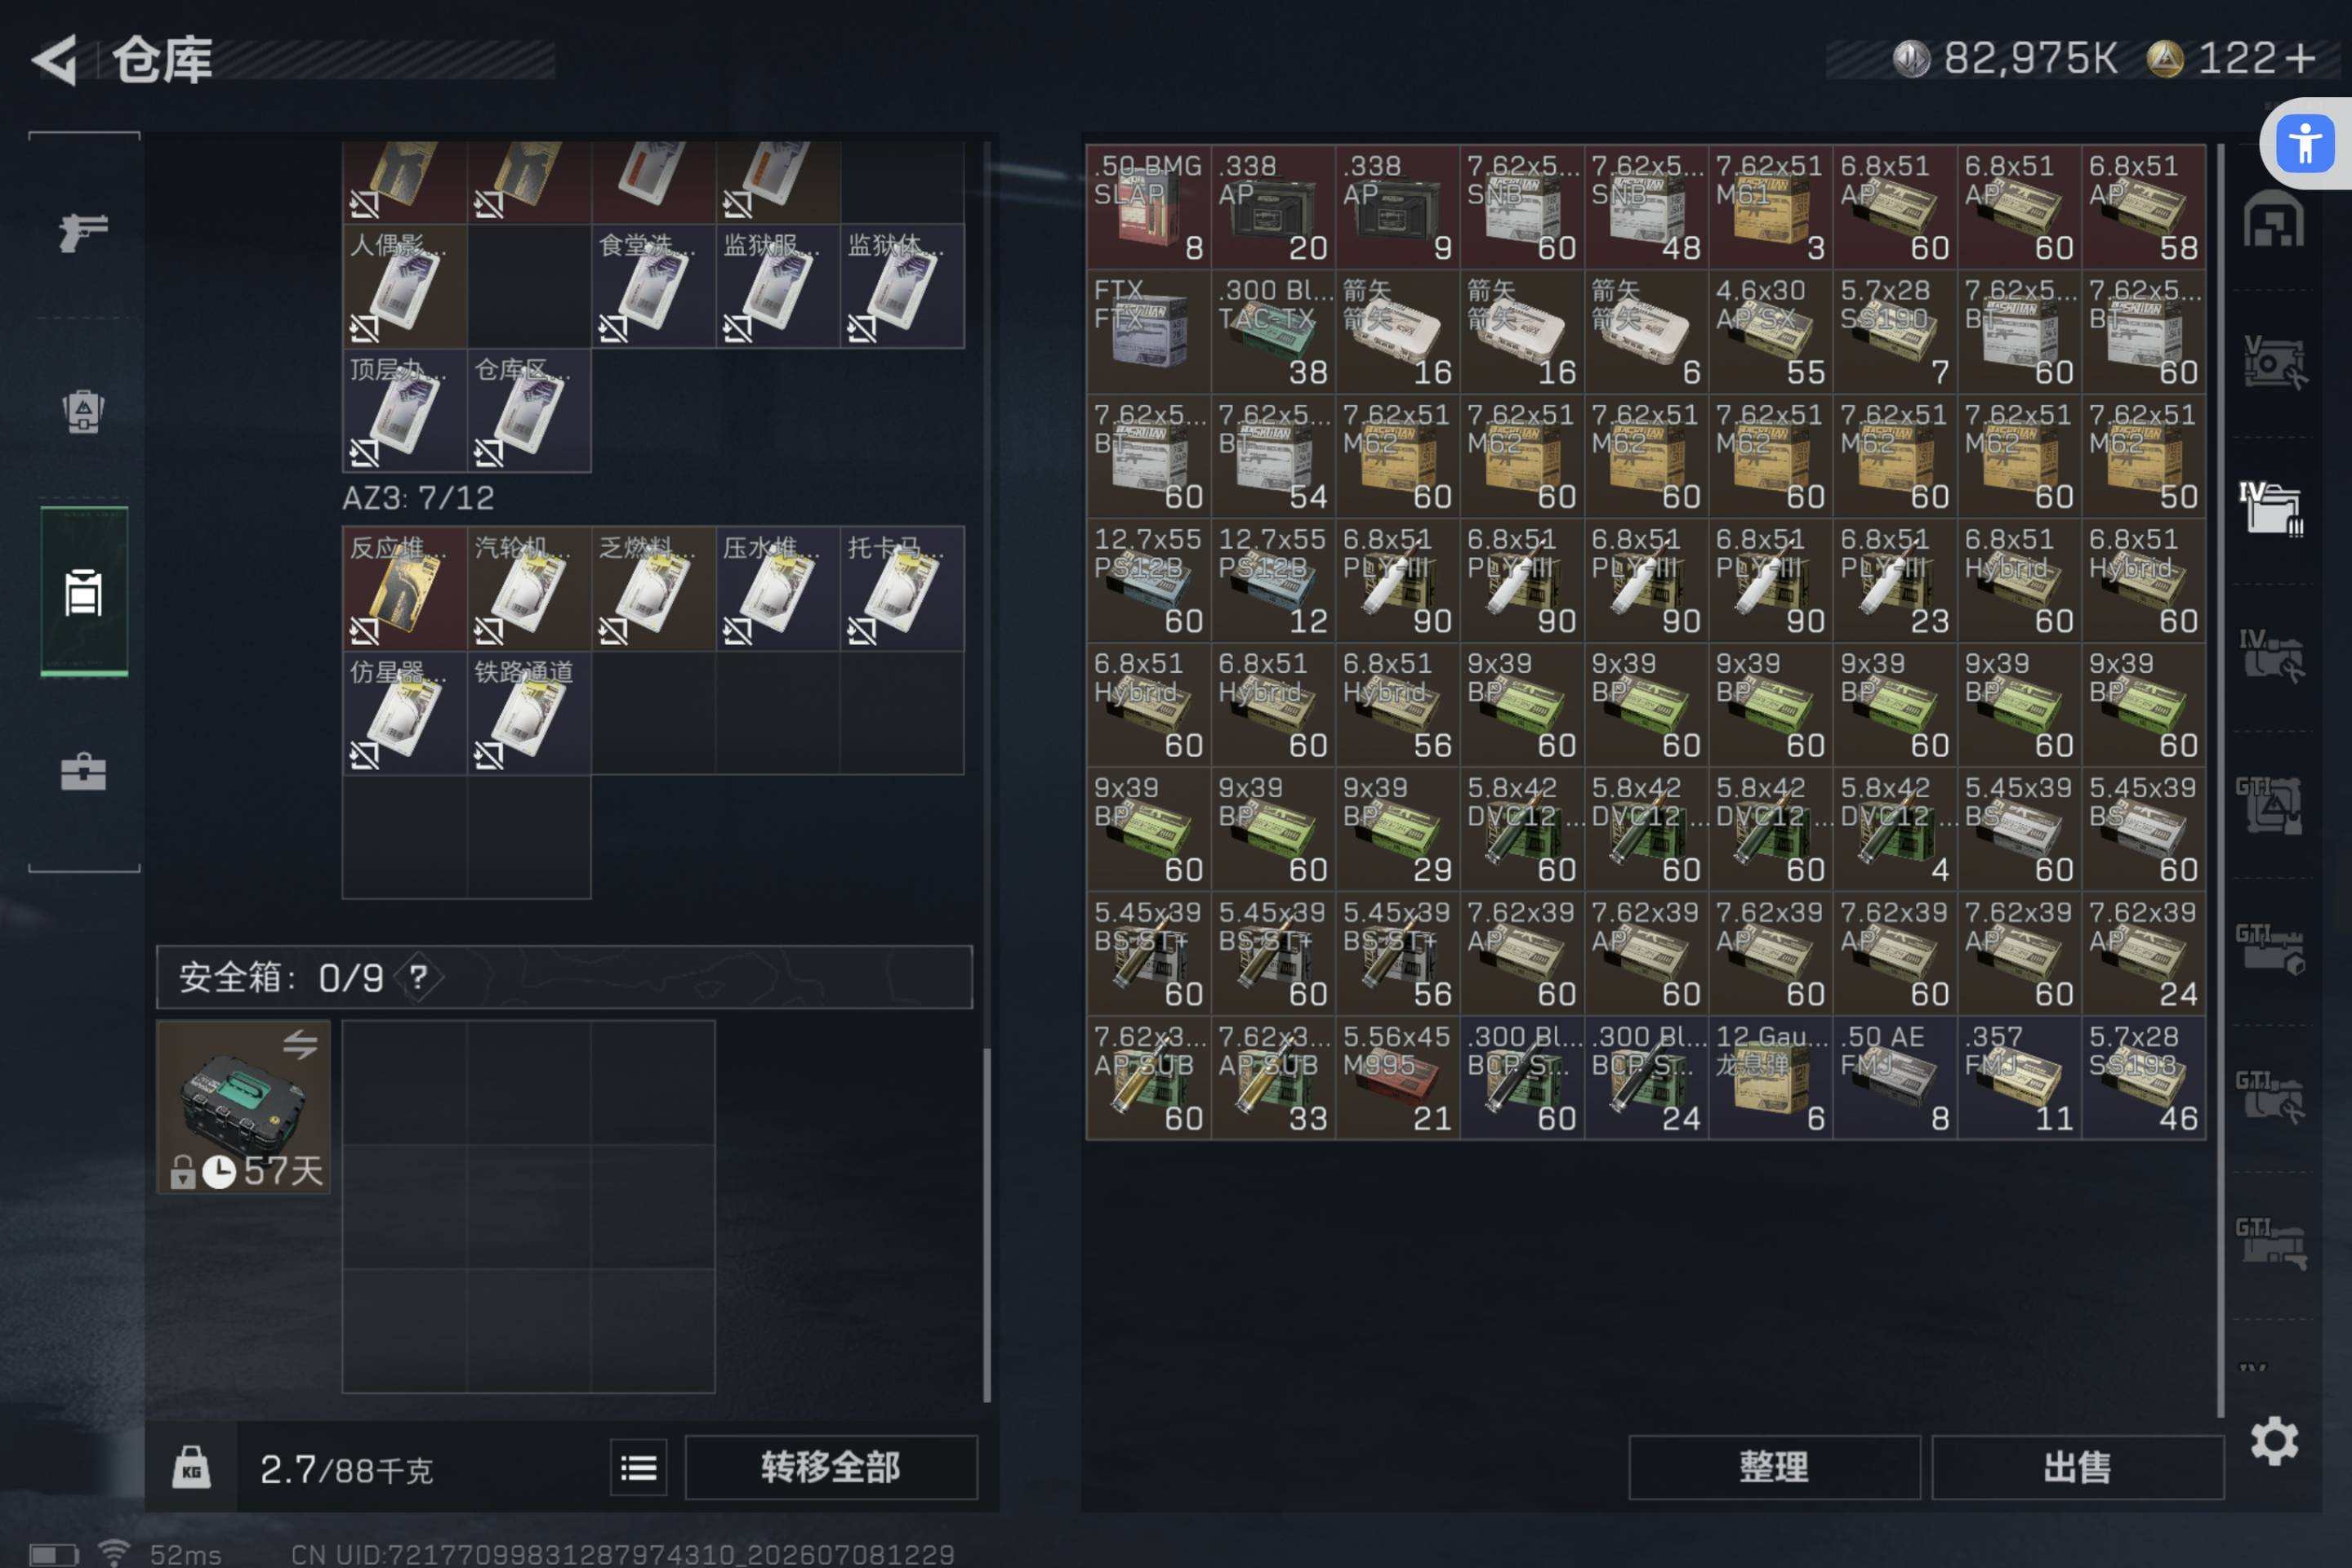The height and width of the screenshot is (1568, 2352).
Task: Open the medical briefcase category icon
Action: (83, 772)
